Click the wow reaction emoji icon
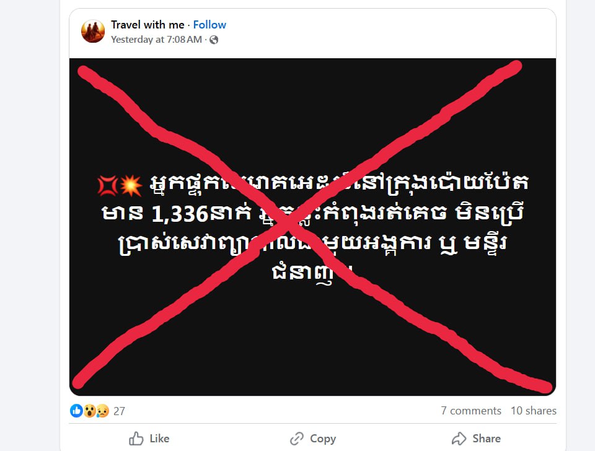The image size is (595, 451). pyautogui.click(x=89, y=410)
